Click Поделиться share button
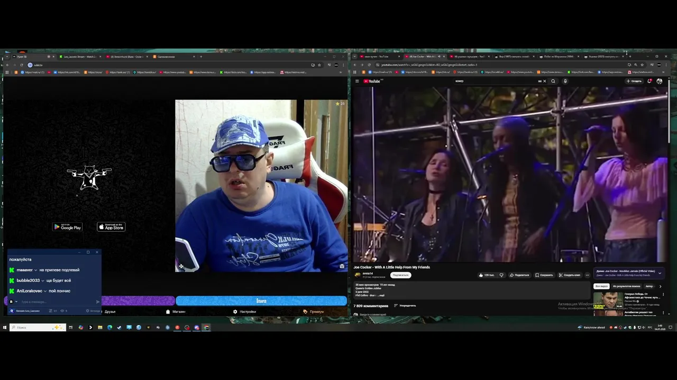Screen dimensions: 677x380 (x=519, y=275)
